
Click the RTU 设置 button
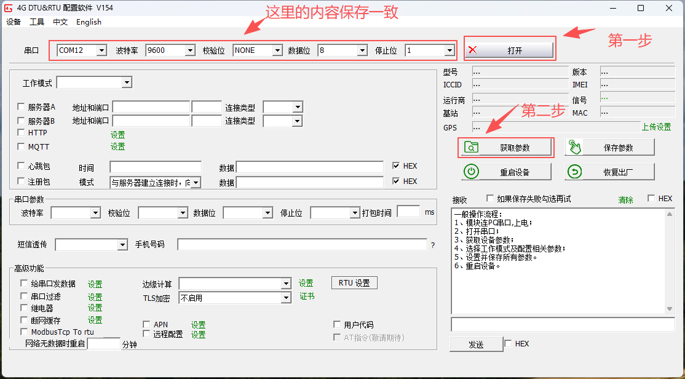point(354,283)
